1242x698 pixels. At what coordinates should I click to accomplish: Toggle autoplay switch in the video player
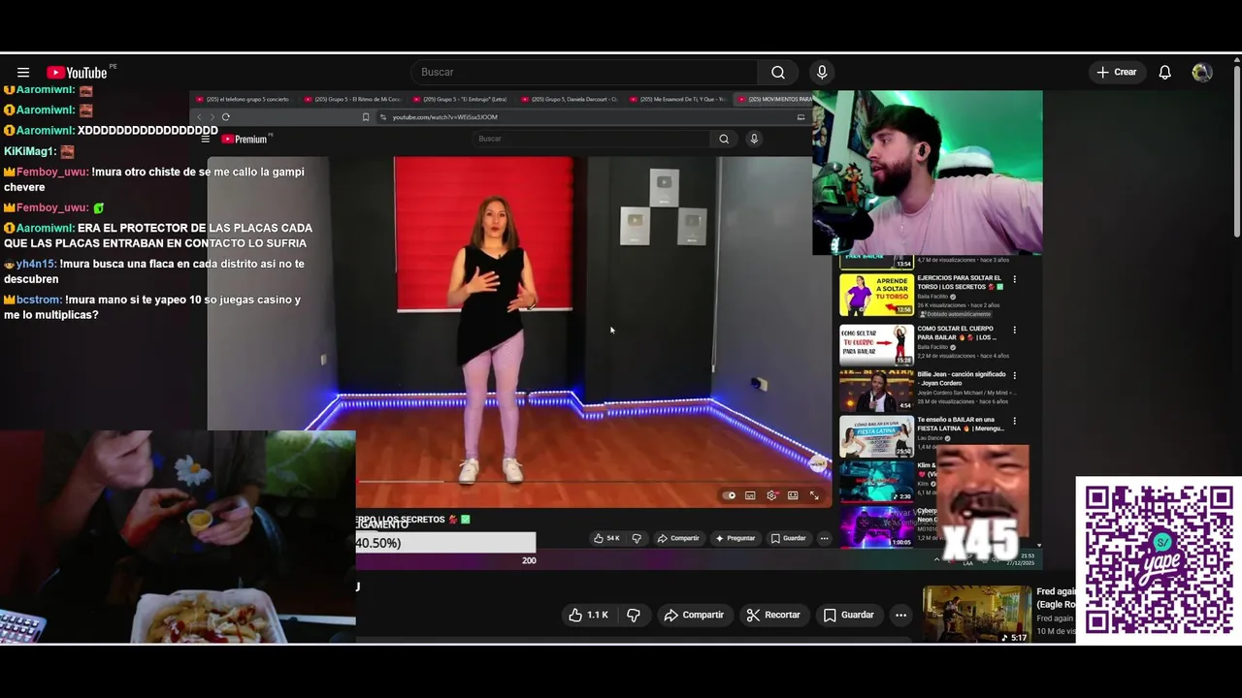pyautogui.click(x=730, y=495)
